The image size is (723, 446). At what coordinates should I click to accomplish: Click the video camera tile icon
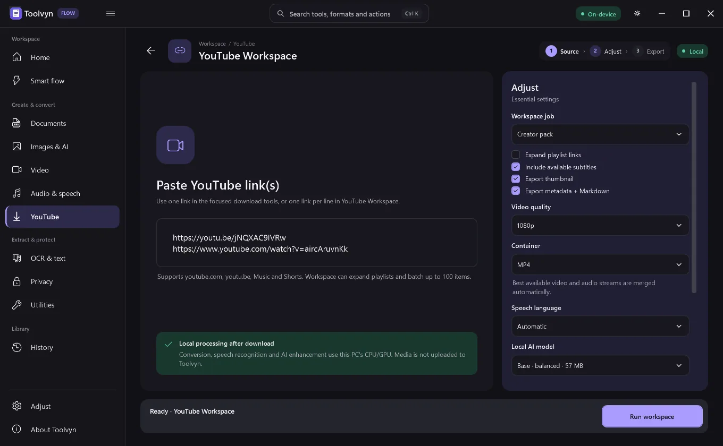pos(175,145)
